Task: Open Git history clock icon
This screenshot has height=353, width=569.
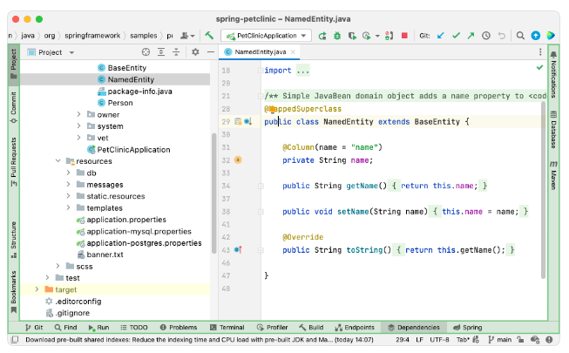Action: [486, 36]
